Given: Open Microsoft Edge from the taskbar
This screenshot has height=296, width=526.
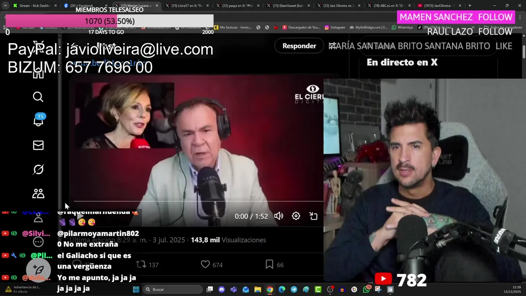Looking at the screenshot, I should tap(282, 289).
